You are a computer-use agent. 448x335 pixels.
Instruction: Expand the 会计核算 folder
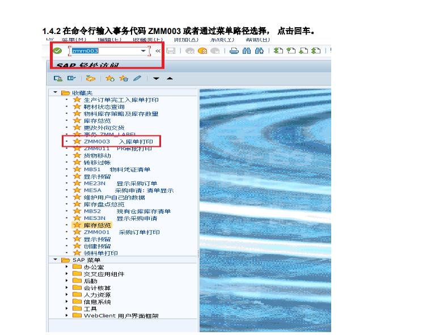point(66,288)
